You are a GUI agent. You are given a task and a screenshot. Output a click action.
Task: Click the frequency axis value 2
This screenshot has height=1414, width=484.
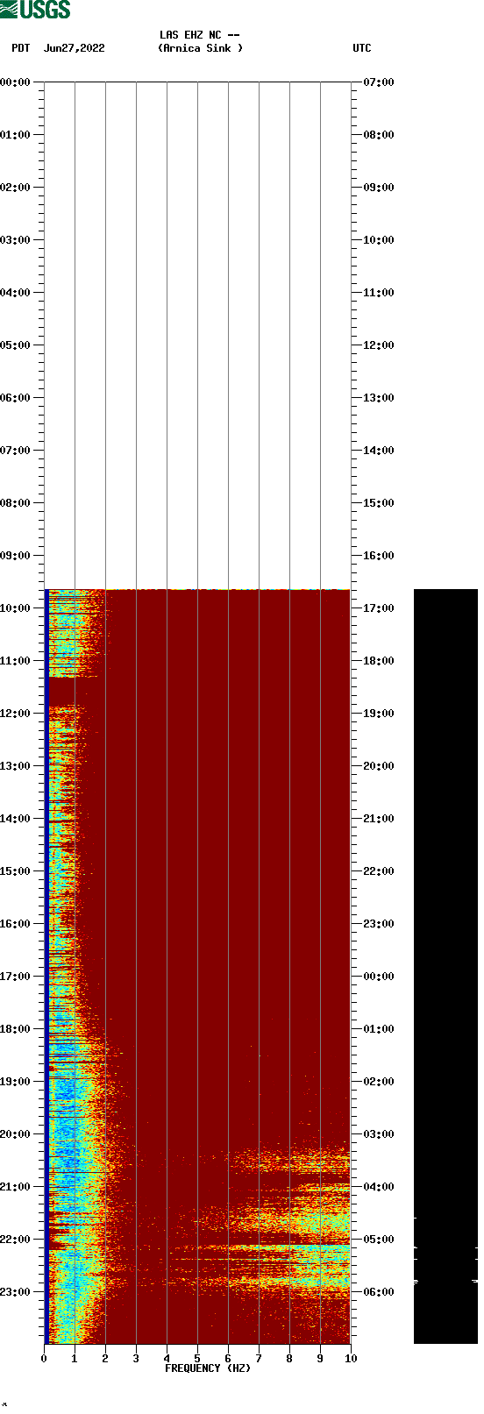105,1359
